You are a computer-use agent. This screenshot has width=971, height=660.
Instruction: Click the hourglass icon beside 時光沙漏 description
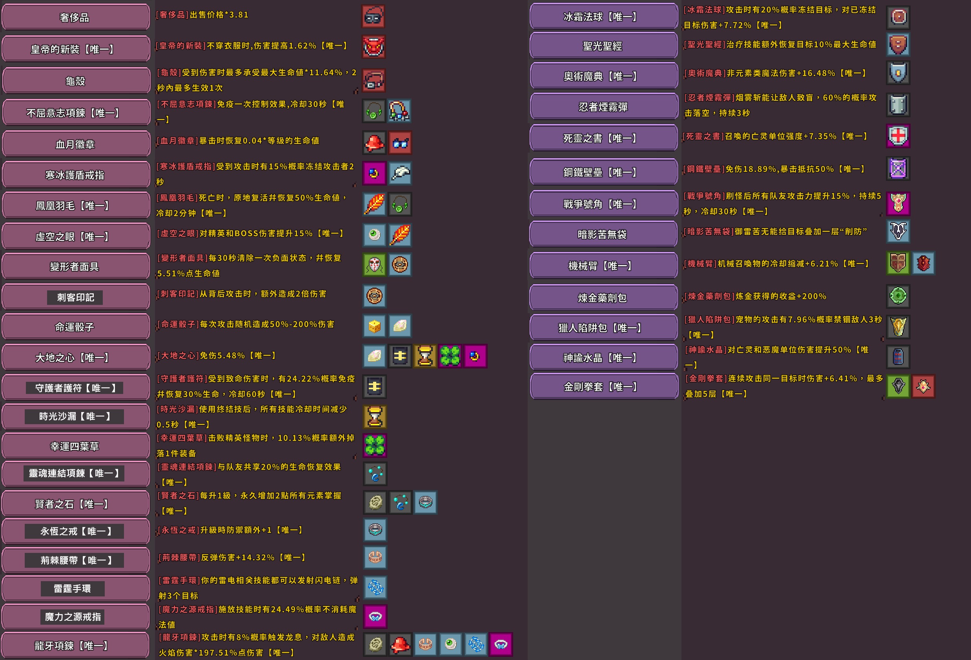375,416
